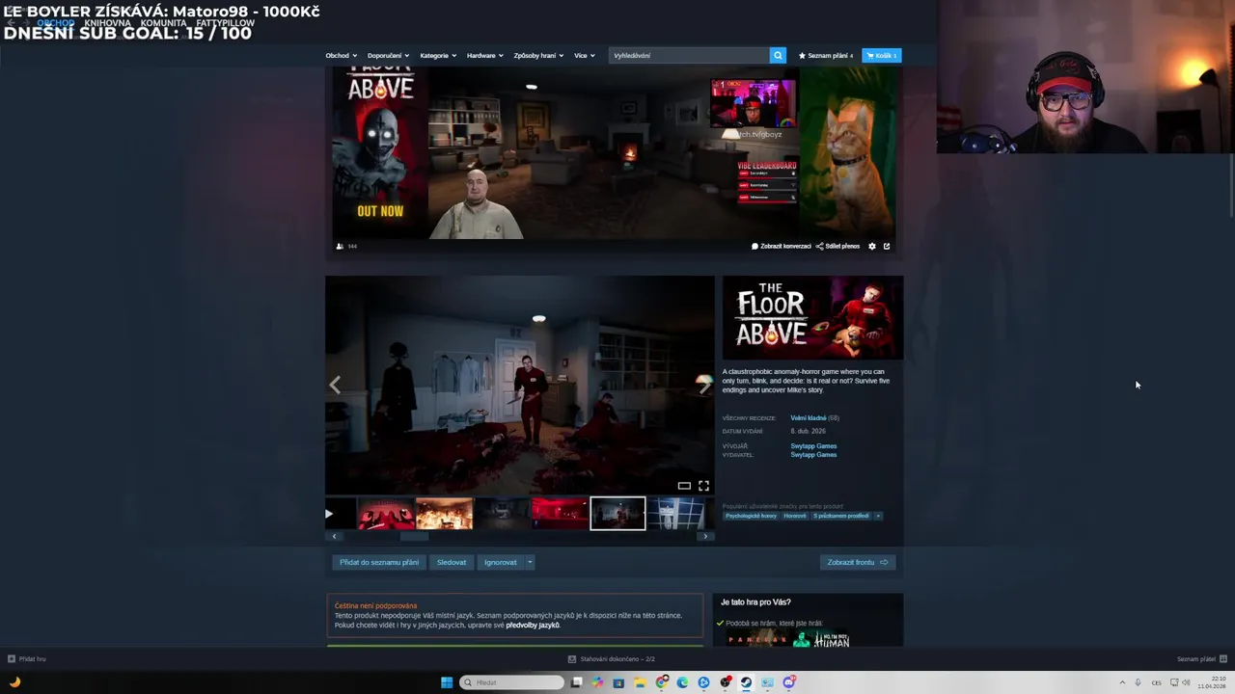The width and height of the screenshot is (1235, 694).
Task: Toggle theater mode on screenshot viewer
Action: tap(684, 486)
